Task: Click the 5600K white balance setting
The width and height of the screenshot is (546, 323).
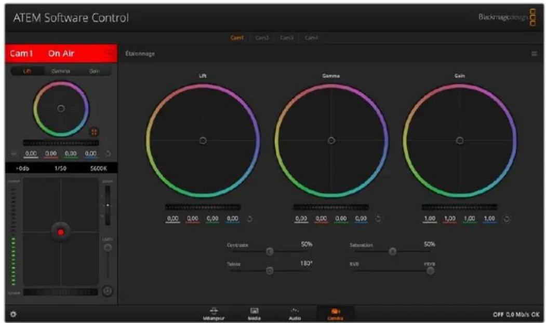Action: [x=99, y=168]
